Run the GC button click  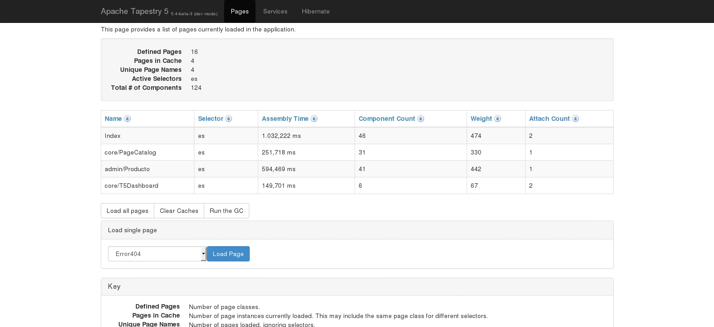tap(226, 211)
